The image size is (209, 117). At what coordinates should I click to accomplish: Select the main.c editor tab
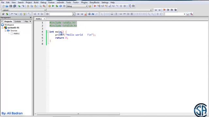[39, 19]
